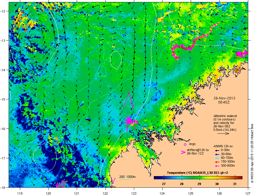Select the '30-80m' legend label
This screenshot has width=254, height=196.
tap(226, 154)
